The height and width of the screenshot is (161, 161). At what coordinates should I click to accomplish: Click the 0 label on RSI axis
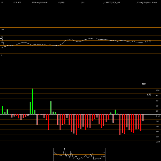(2, 55)
